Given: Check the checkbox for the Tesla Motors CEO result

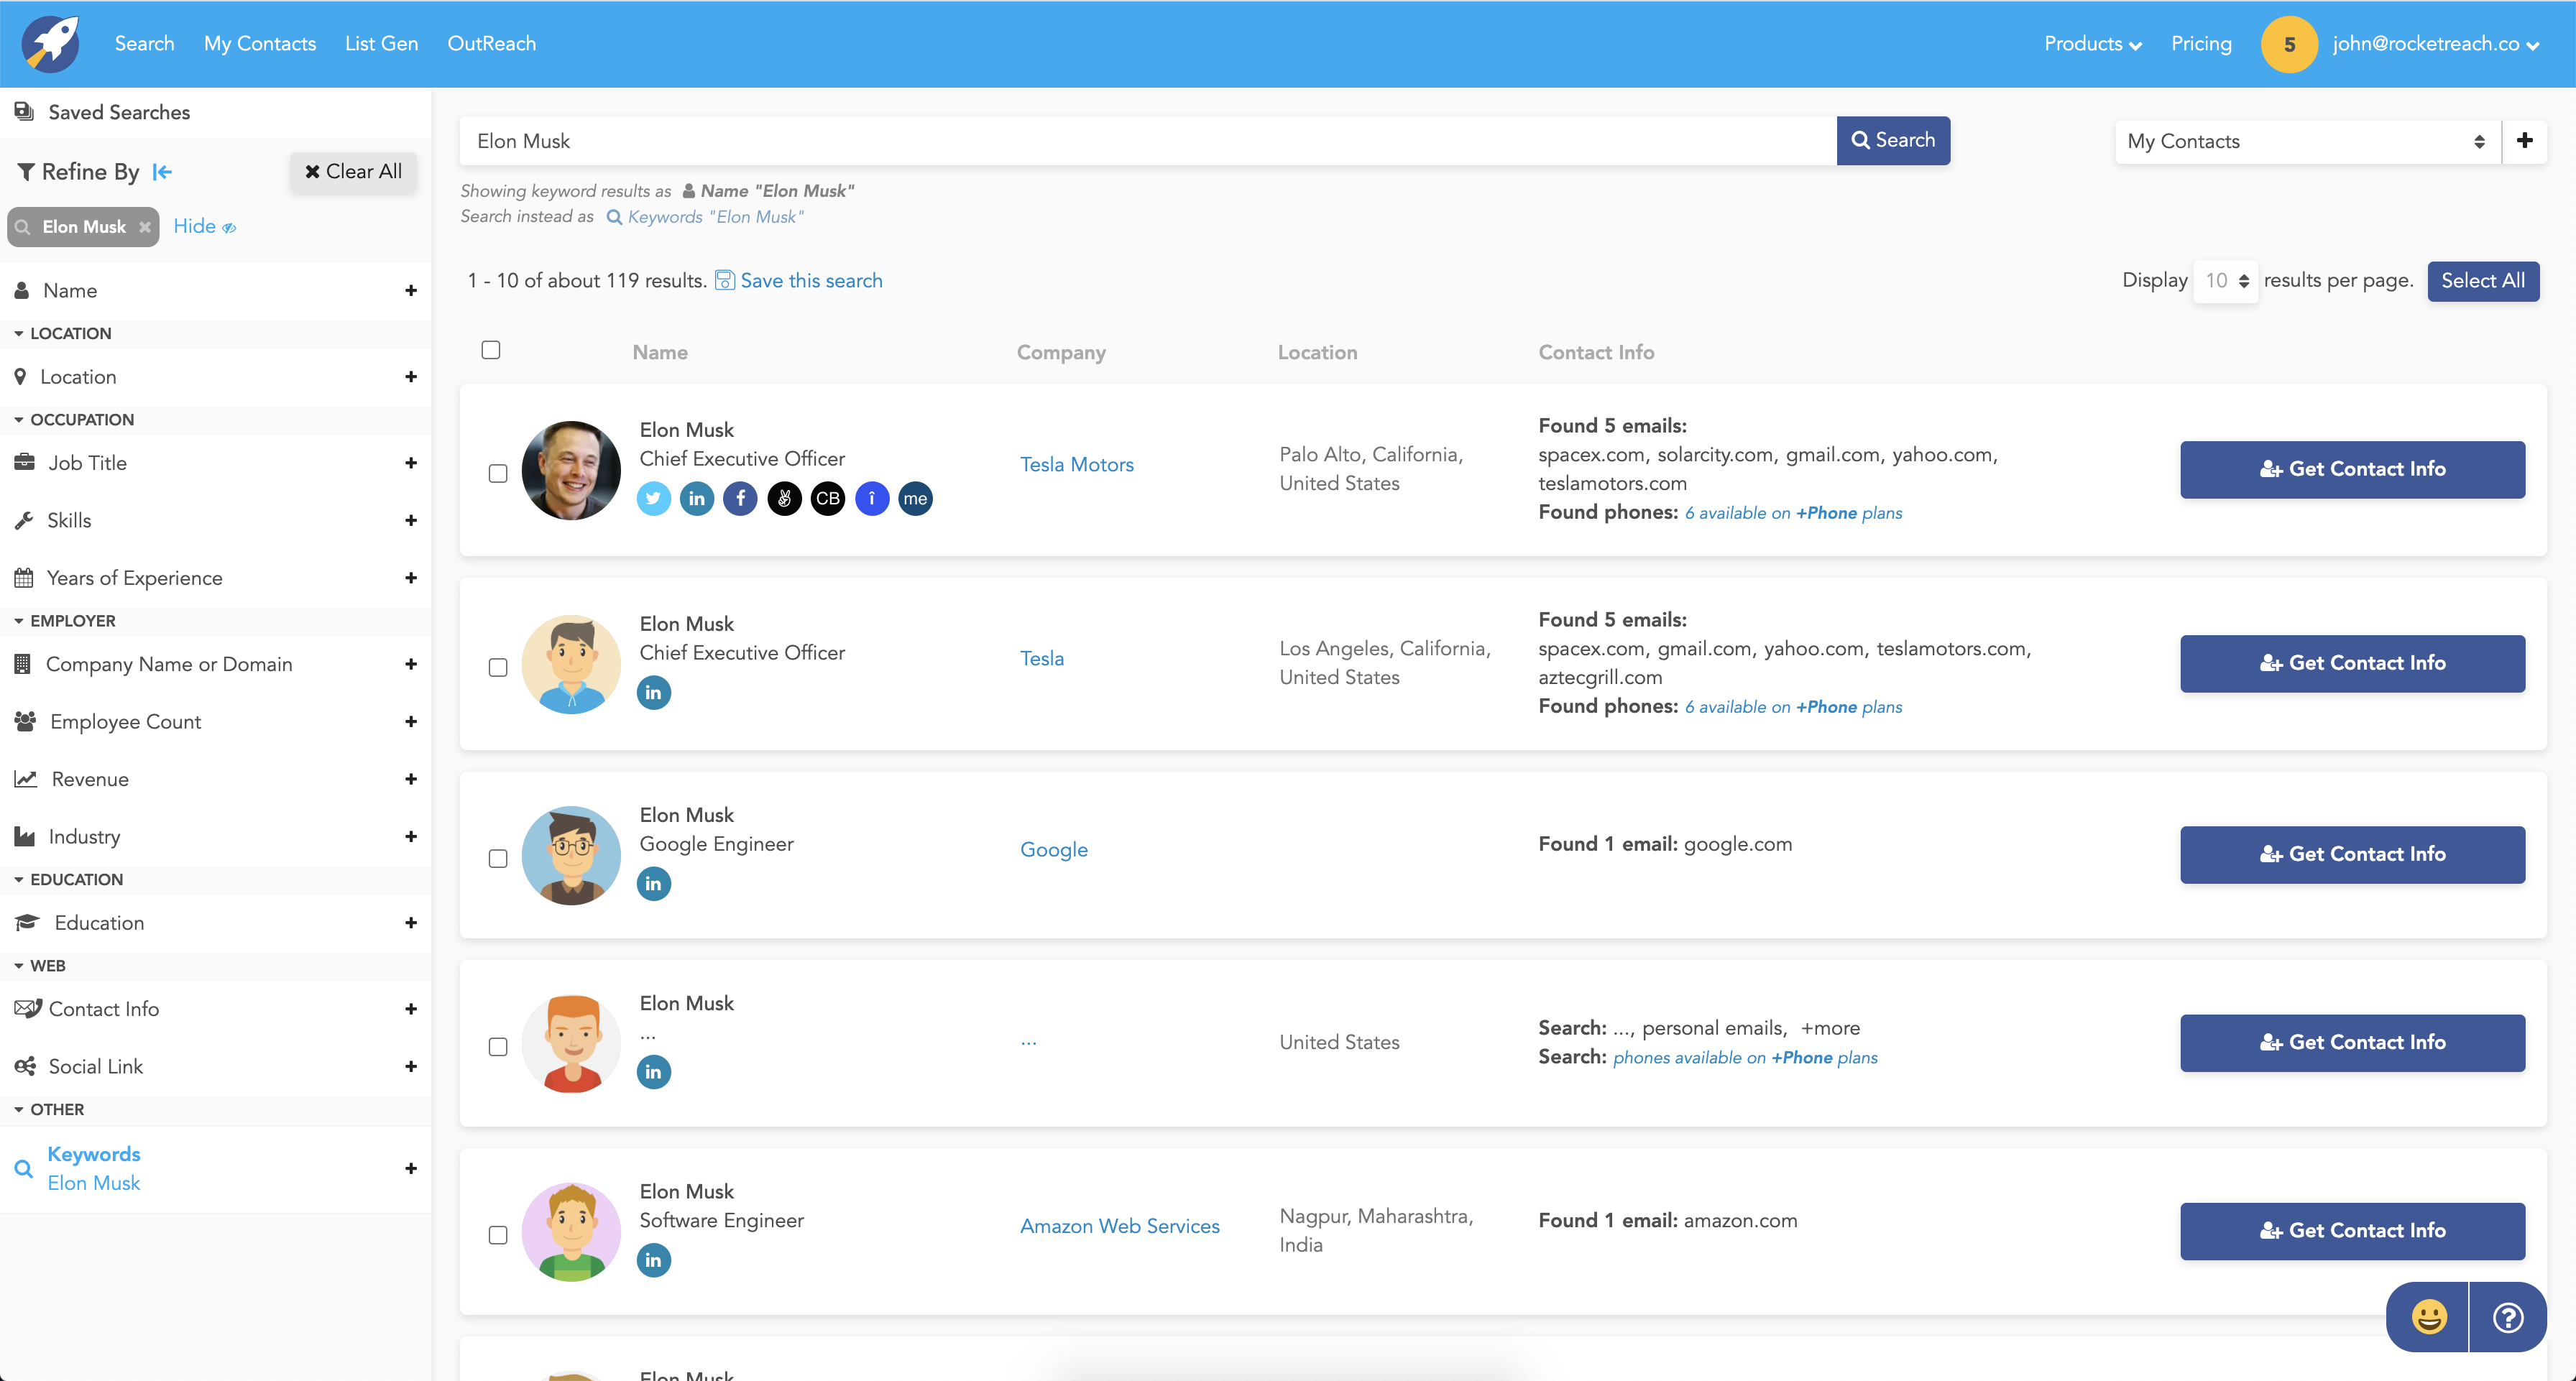Looking at the screenshot, I should coord(497,474).
